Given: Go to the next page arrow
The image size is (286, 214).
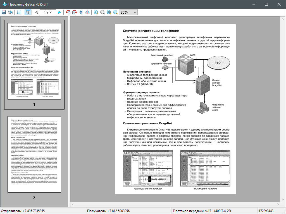Looking at the screenshot, I should click(59, 12).
